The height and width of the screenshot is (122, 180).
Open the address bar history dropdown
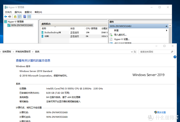(132, 52)
